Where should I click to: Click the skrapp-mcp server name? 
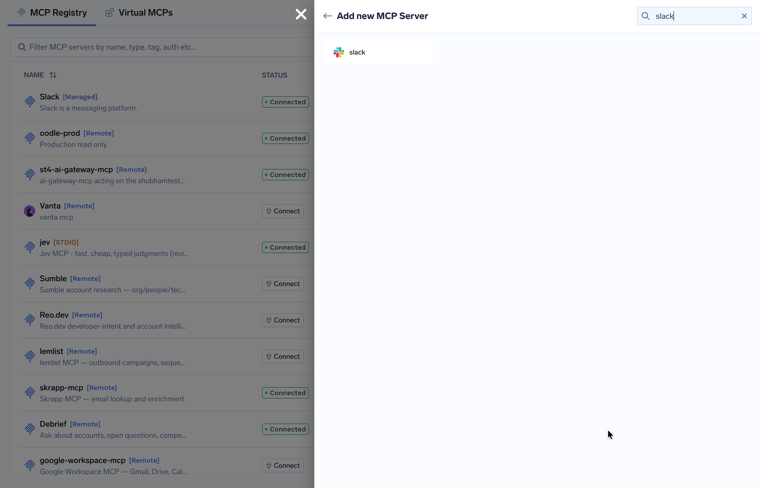pyautogui.click(x=61, y=387)
